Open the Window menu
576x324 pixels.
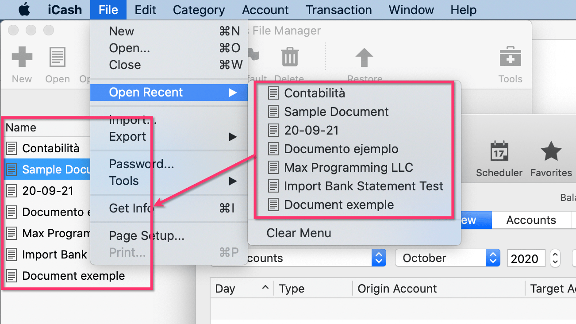click(x=411, y=10)
